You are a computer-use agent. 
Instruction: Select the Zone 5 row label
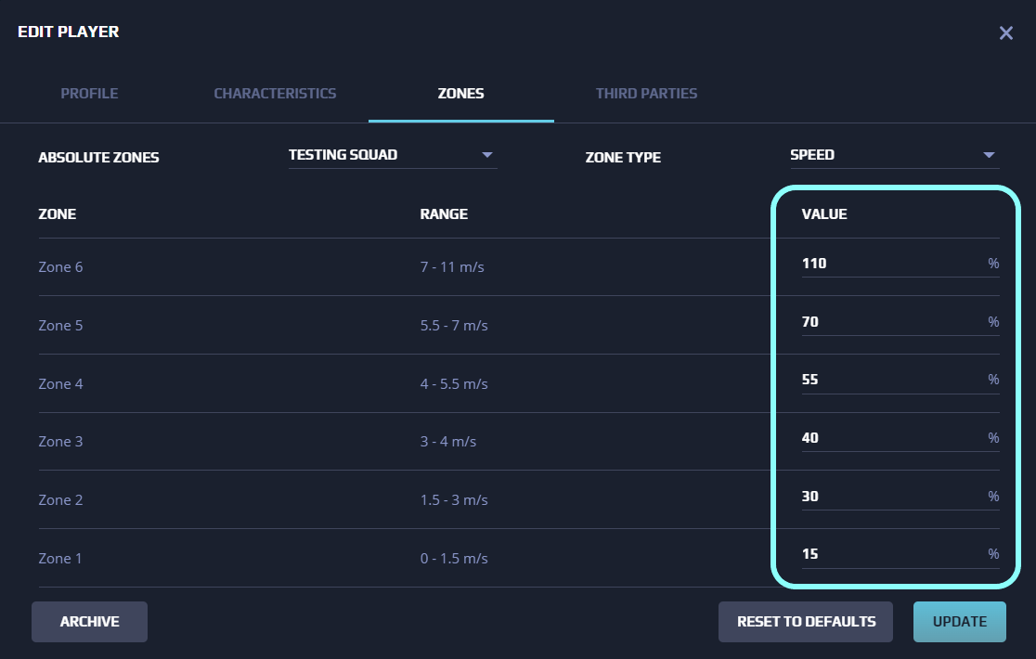(60, 326)
